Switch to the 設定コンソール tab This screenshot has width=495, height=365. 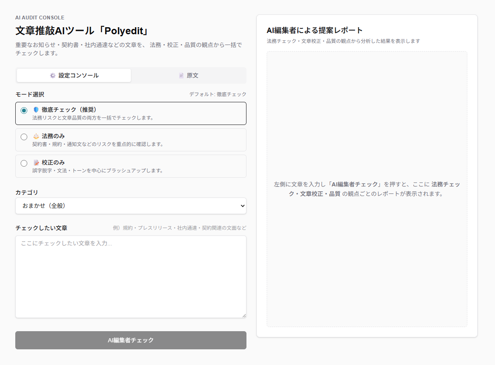(x=74, y=75)
